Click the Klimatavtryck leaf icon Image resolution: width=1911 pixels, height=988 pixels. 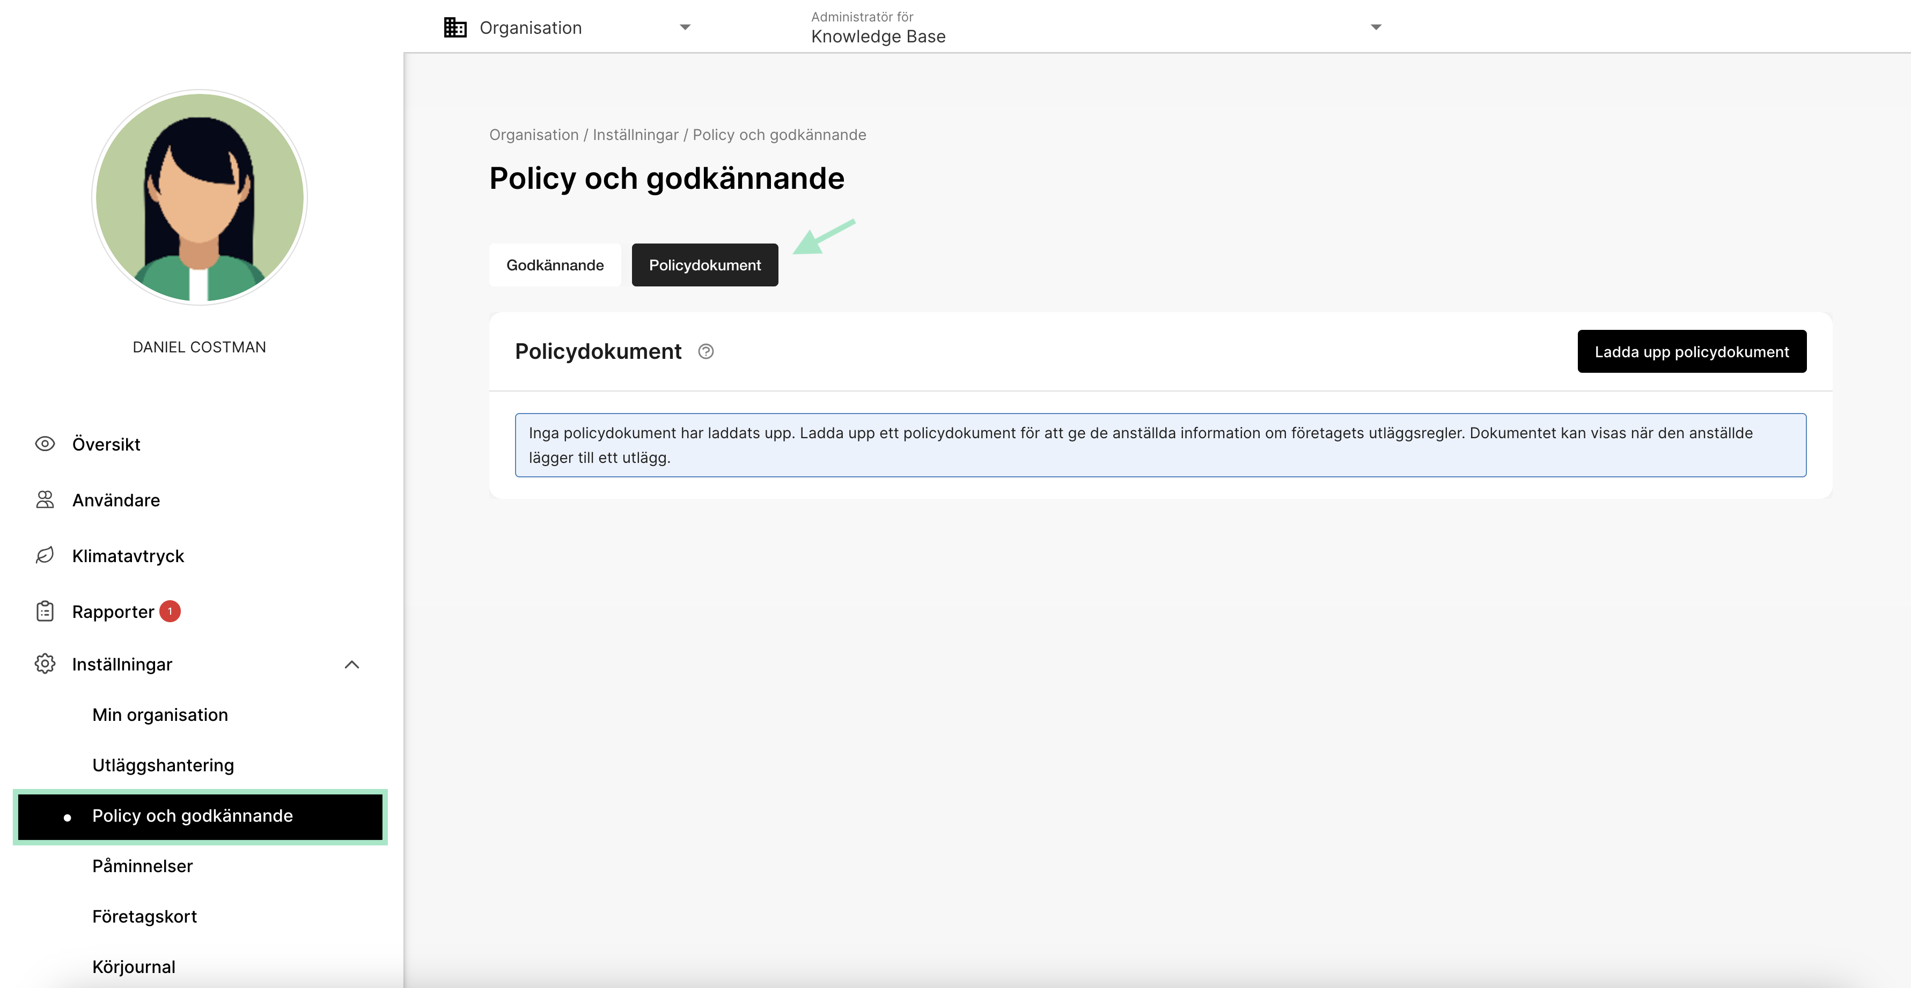(x=45, y=556)
